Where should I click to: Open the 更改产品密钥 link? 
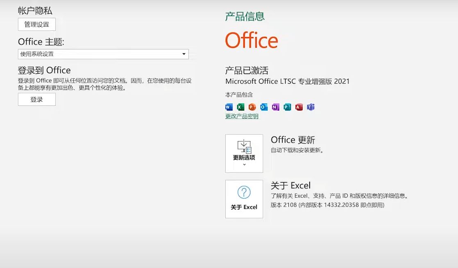[242, 116]
